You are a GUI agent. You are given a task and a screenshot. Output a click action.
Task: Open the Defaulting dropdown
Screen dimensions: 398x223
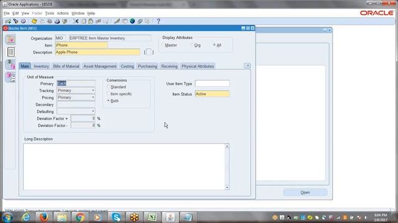(93, 111)
